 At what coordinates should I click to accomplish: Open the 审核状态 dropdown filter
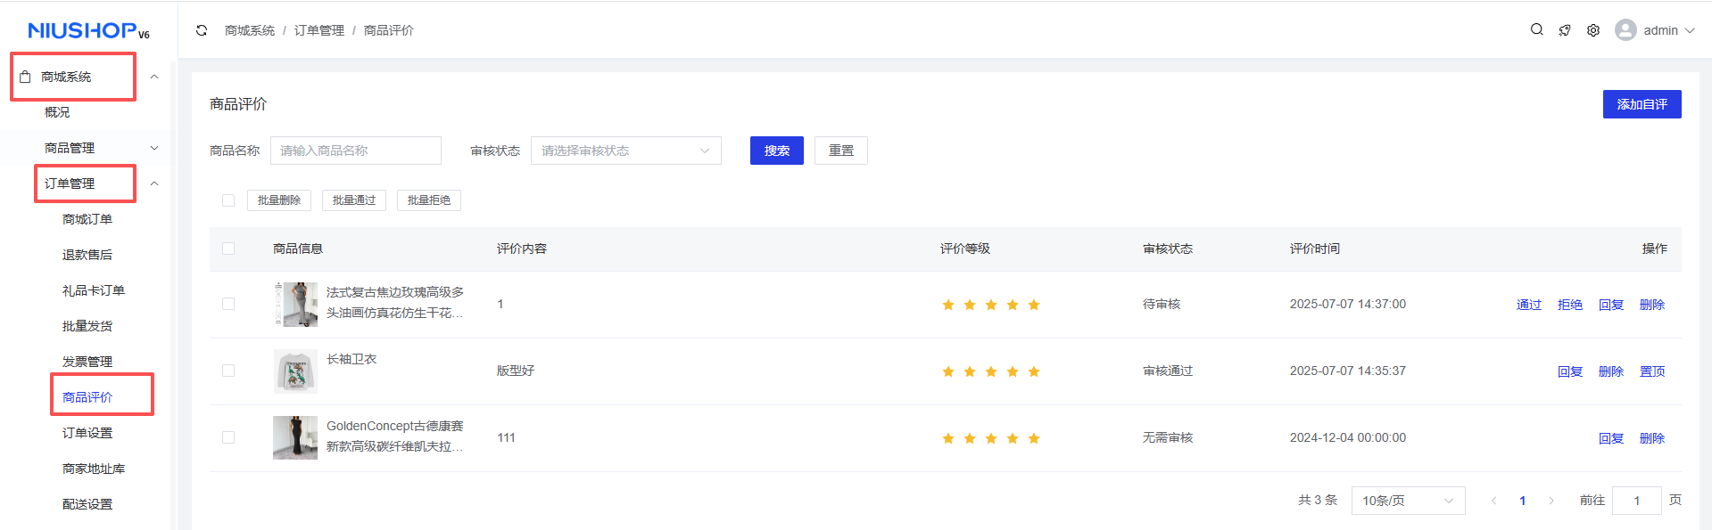pos(625,151)
